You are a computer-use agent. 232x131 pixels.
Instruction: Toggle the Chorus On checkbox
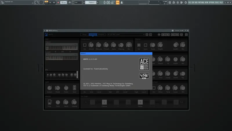click(x=139, y=45)
